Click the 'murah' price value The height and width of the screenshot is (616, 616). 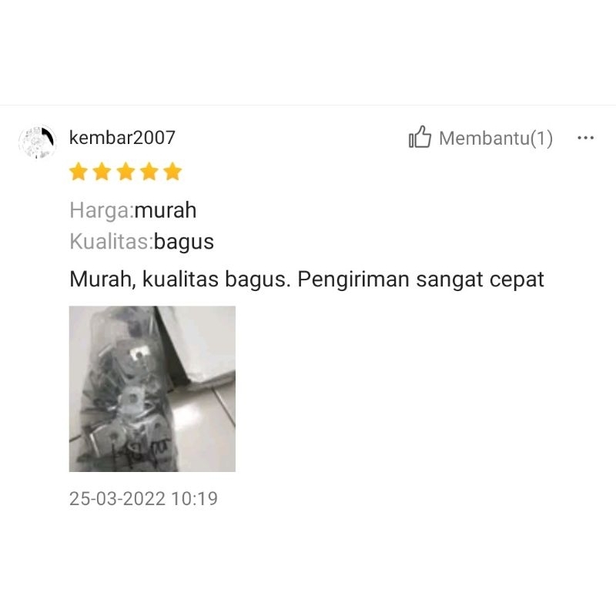point(166,209)
